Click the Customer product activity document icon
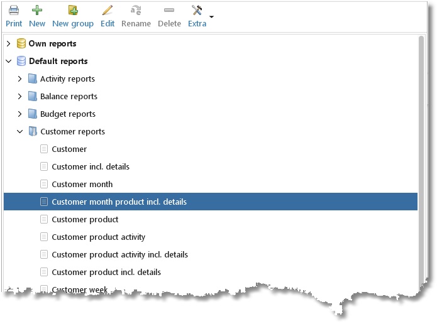This screenshot has width=437, height=324. tap(44, 237)
